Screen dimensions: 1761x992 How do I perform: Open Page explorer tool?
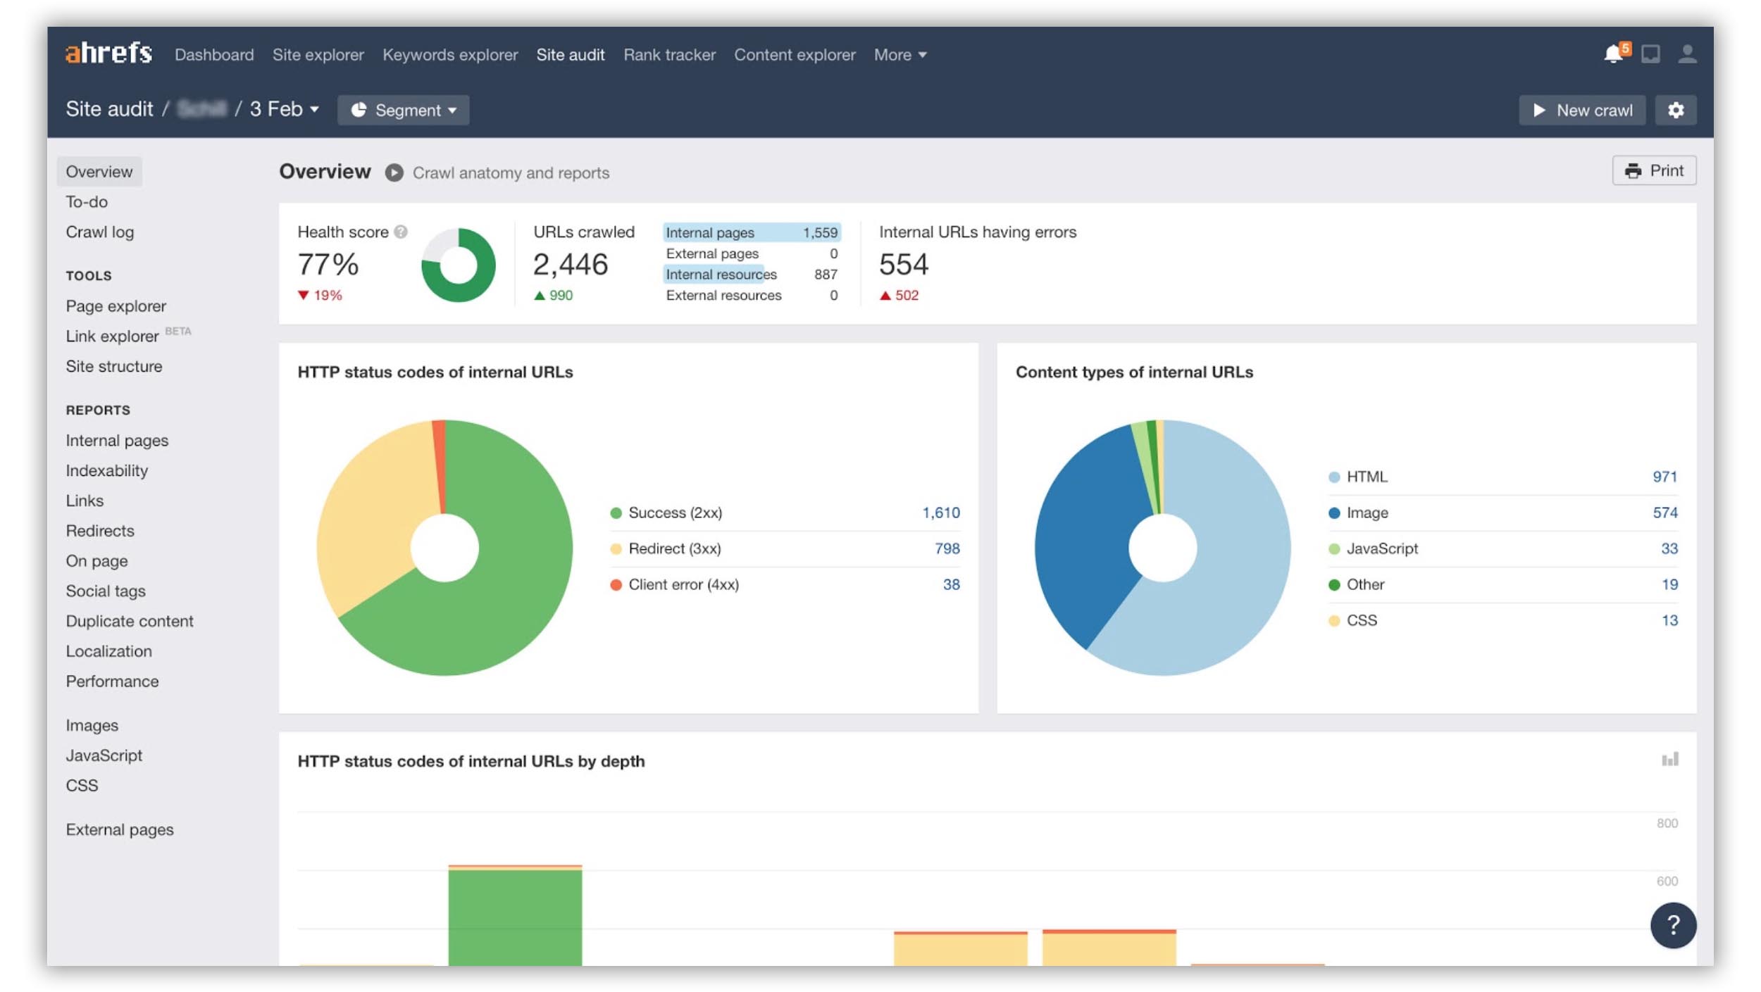pyautogui.click(x=116, y=306)
